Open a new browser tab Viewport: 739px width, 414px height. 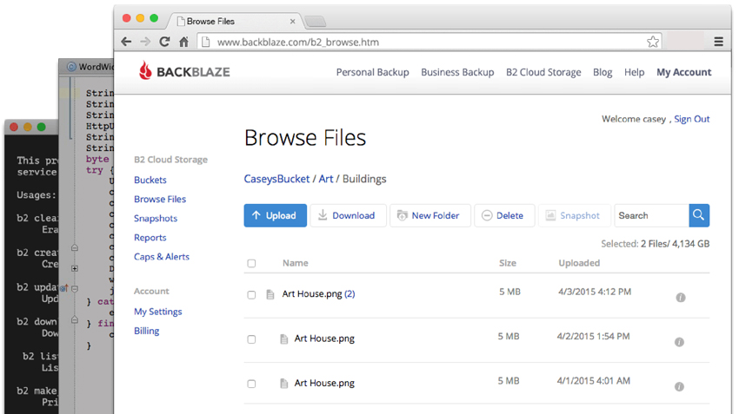coord(316,21)
